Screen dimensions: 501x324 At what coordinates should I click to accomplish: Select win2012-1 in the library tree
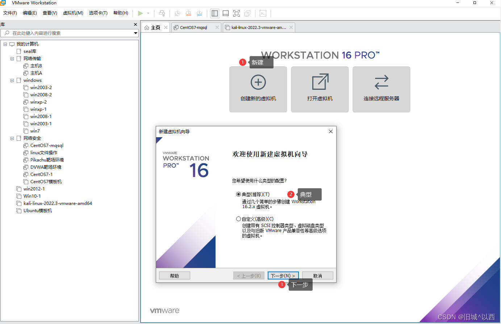[x=34, y=189]
